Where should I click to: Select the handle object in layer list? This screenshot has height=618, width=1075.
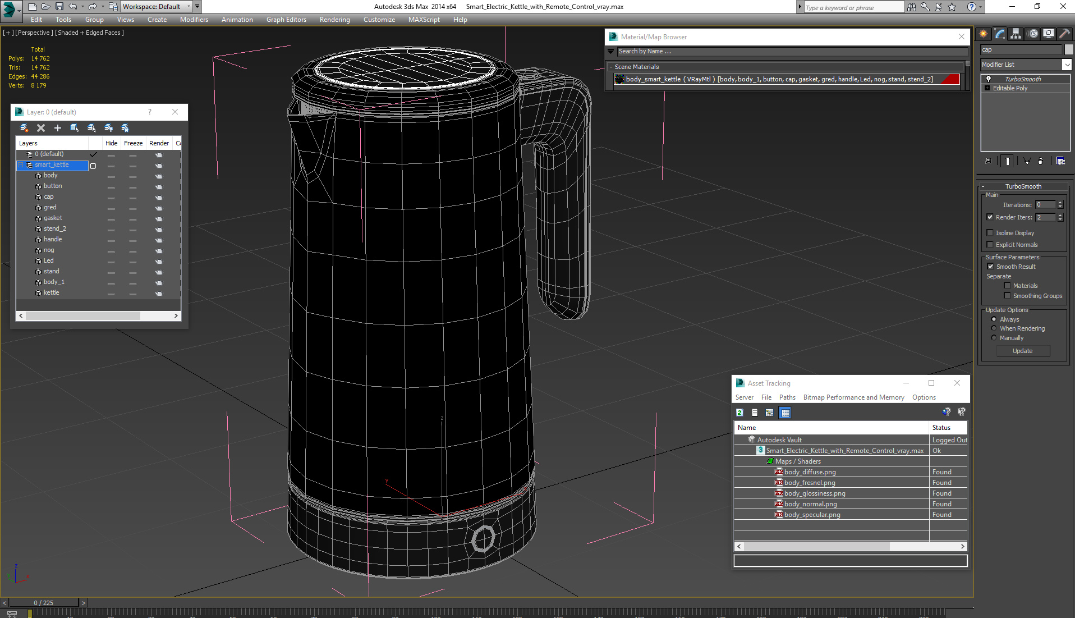pyautogui.click(x=53, y=239)
